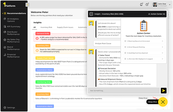Expand Planning Document Generated arrow
The height and width of the screenshot is (112, 173).
point(162,41)
